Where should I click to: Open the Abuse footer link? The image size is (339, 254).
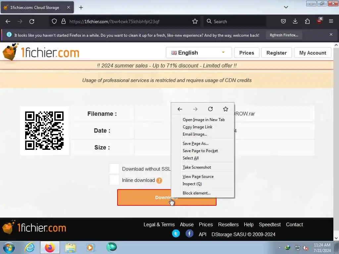click(187, 225)
